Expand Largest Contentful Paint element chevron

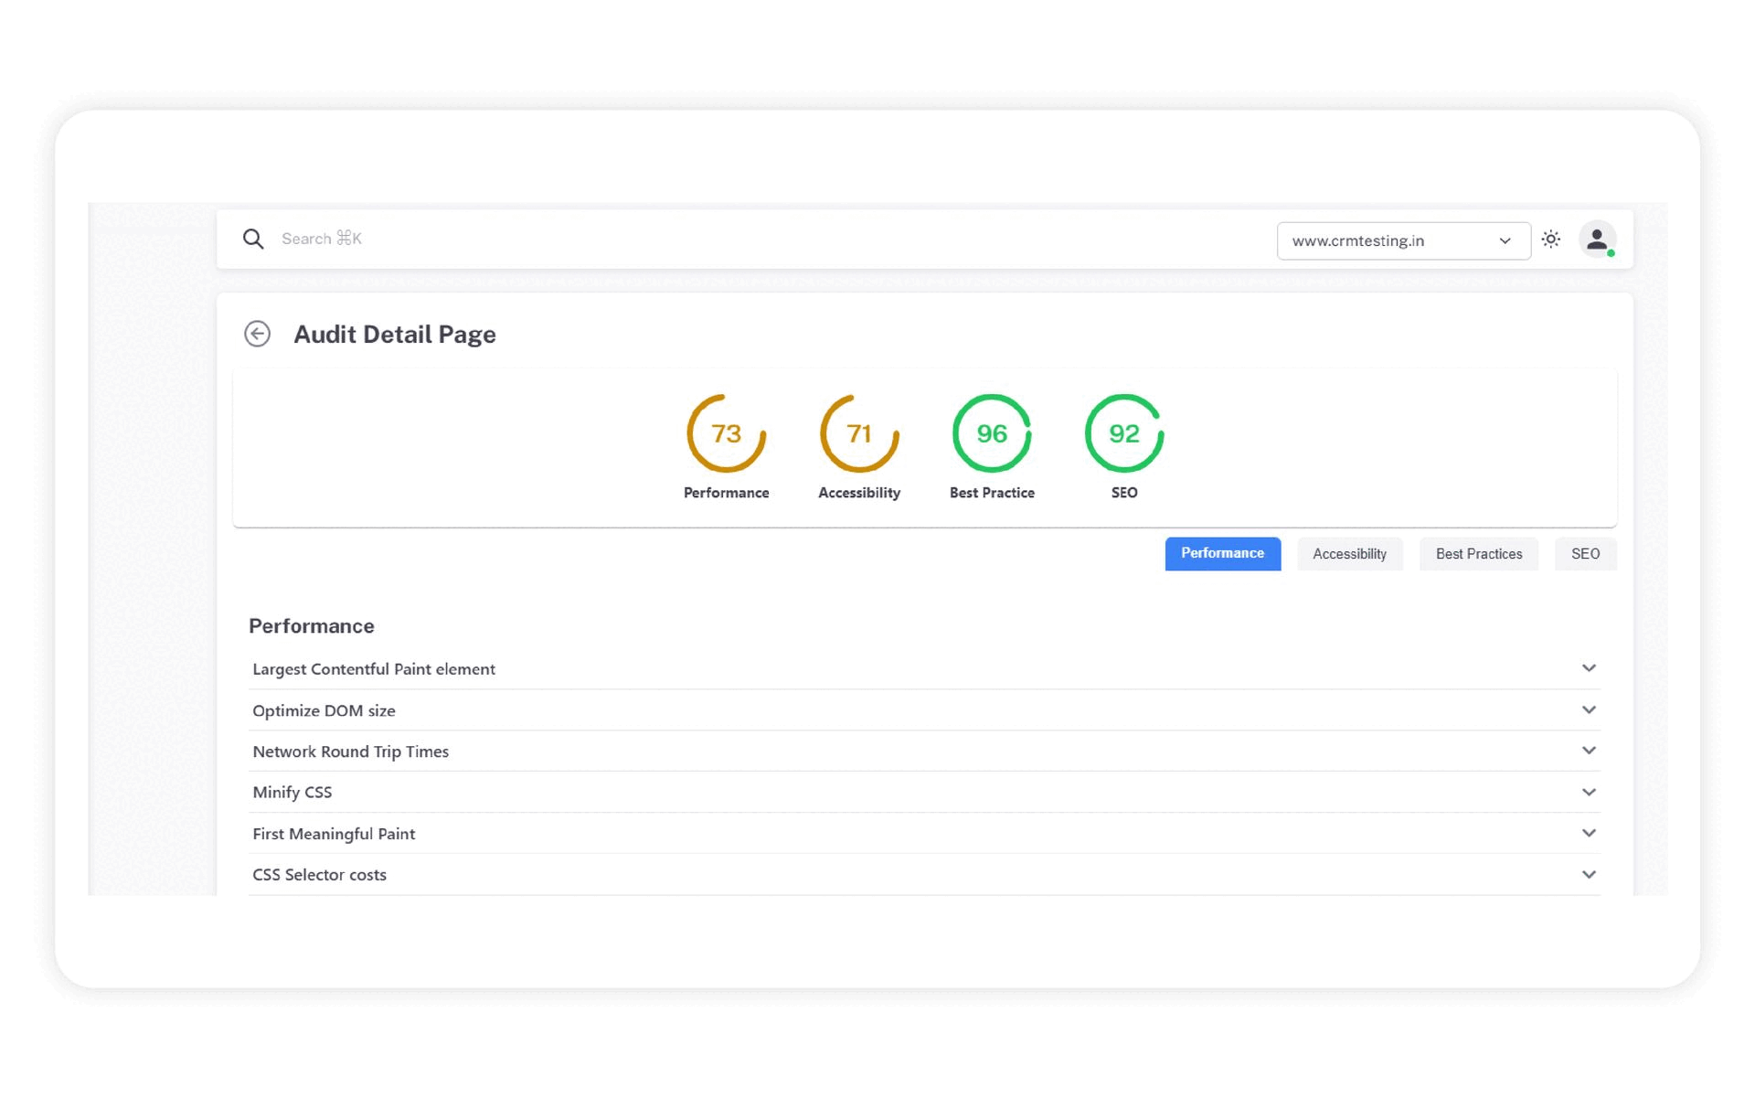[x=1589, y=668]
